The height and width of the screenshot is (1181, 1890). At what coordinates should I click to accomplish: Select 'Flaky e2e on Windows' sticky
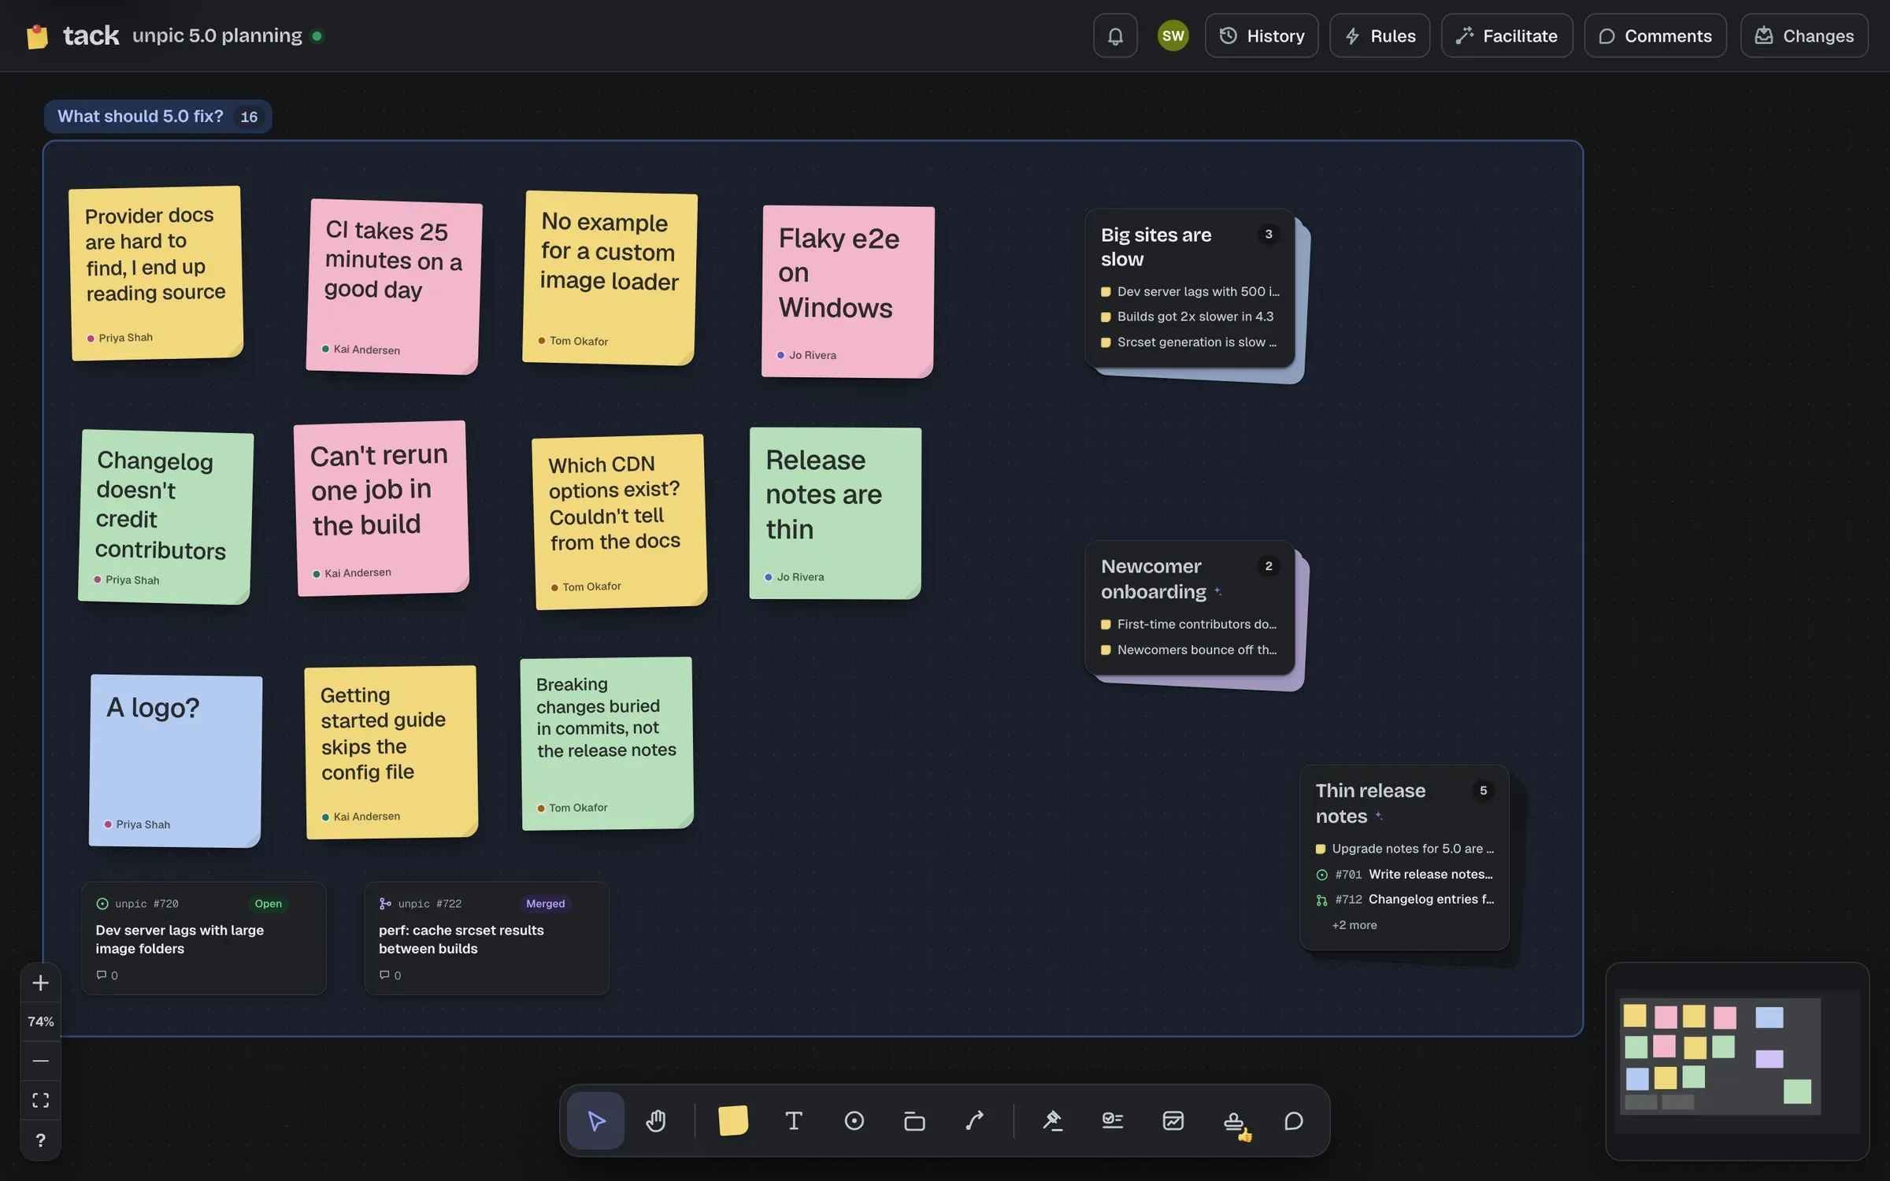848,291
